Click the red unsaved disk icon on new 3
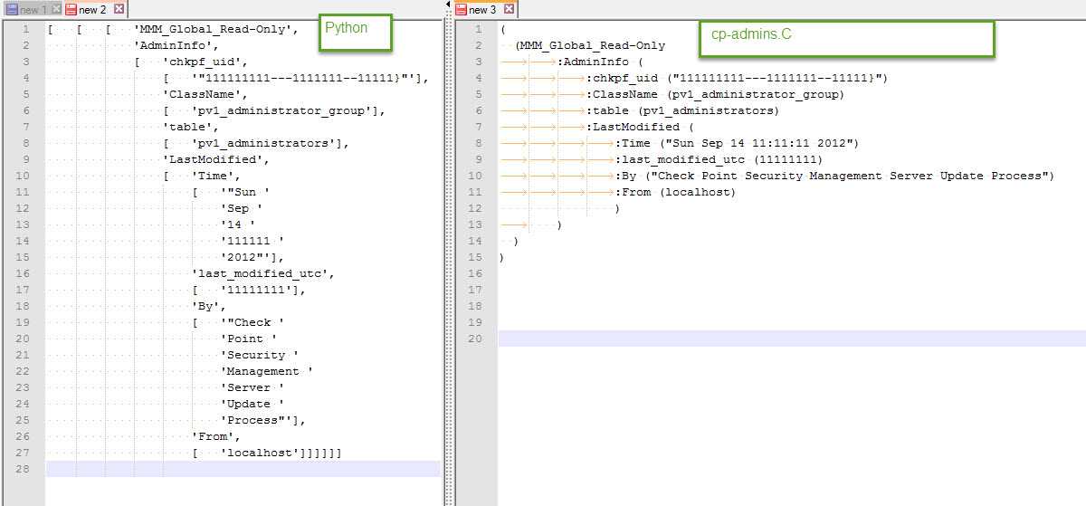The width and height of the screenshot is (1086, 506). [x=462, y=10]
